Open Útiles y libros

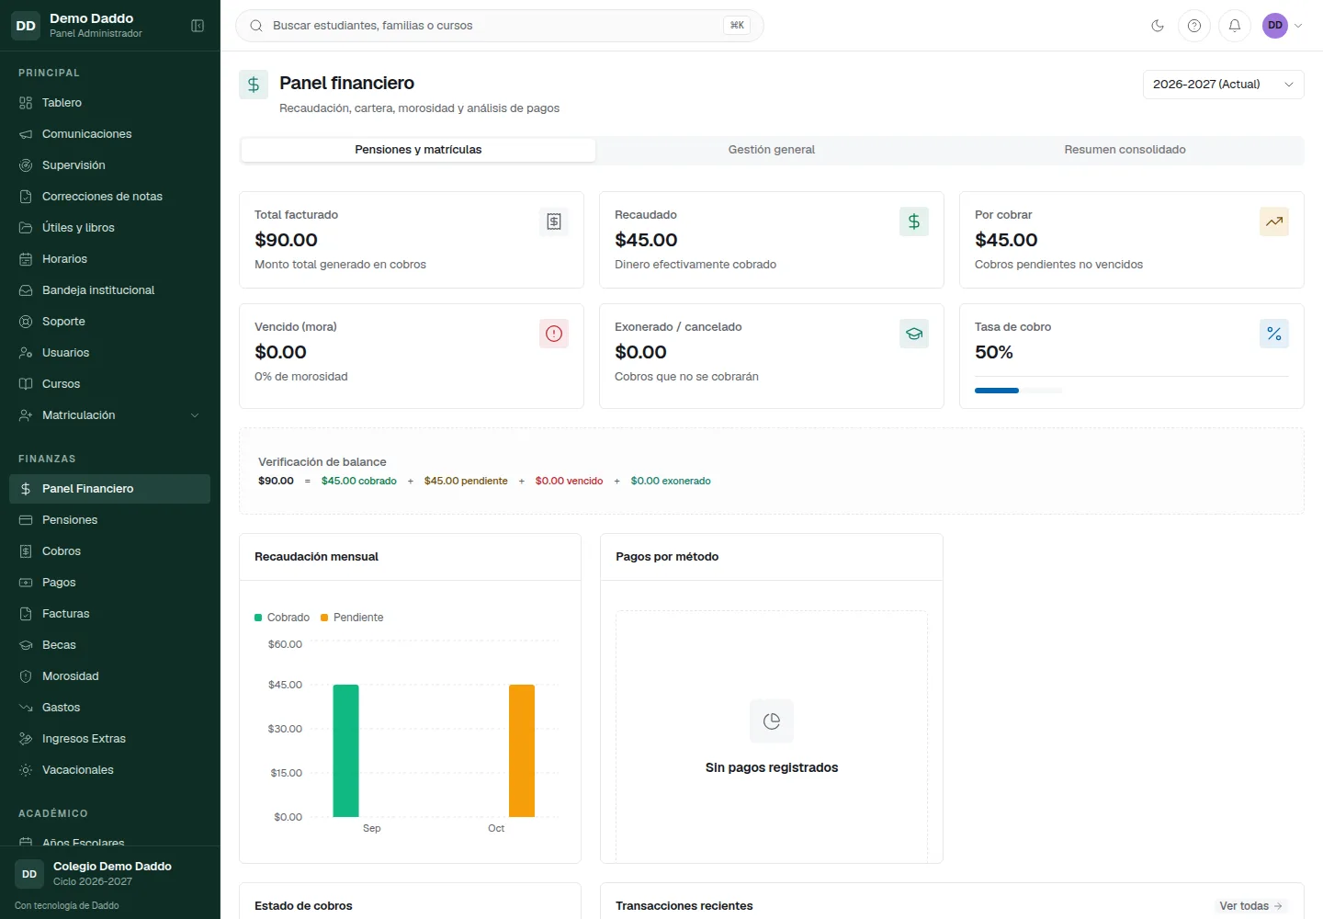click(110, 228)
